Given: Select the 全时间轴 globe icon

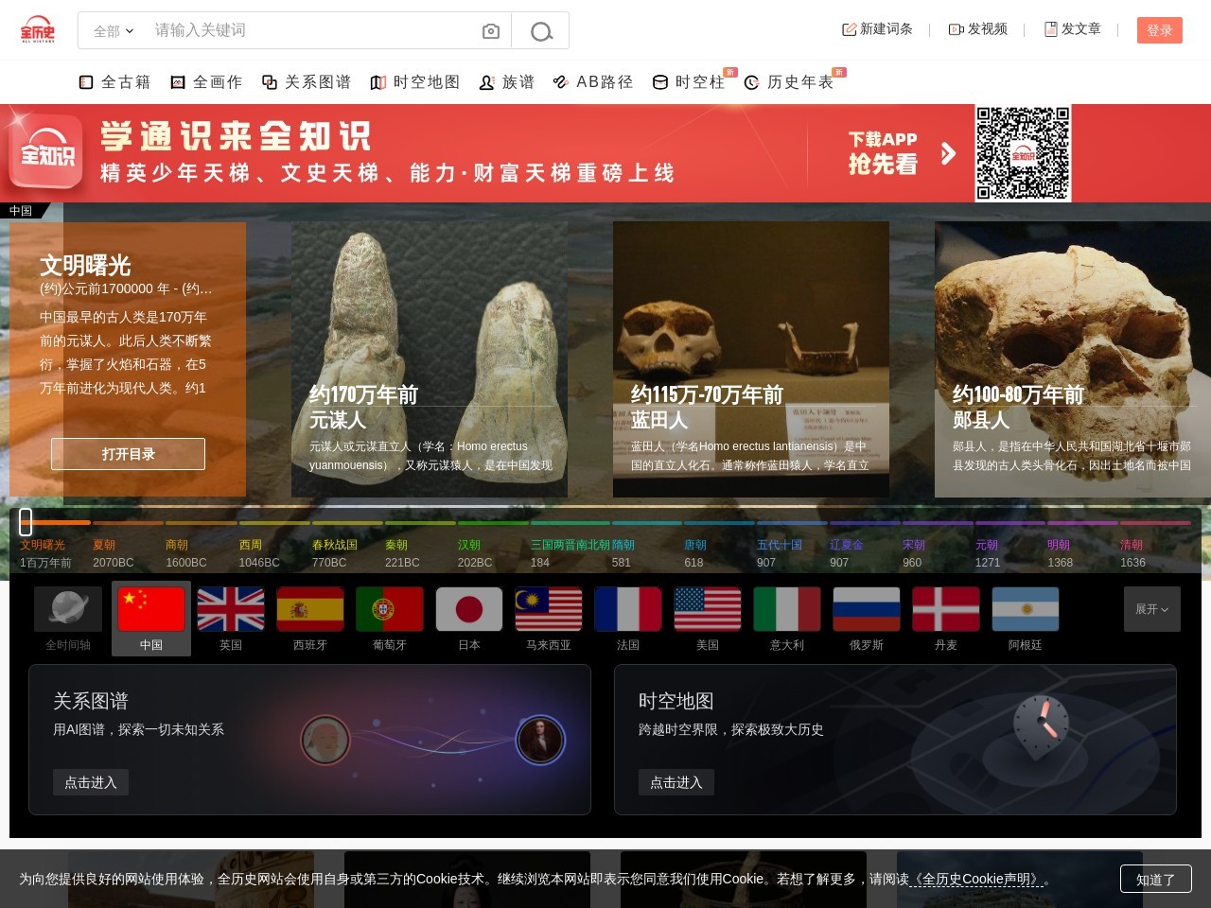Looking at the screenshot, I should [68, 610].
